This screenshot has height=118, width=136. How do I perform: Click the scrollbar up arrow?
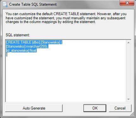[x=128, y=43]
